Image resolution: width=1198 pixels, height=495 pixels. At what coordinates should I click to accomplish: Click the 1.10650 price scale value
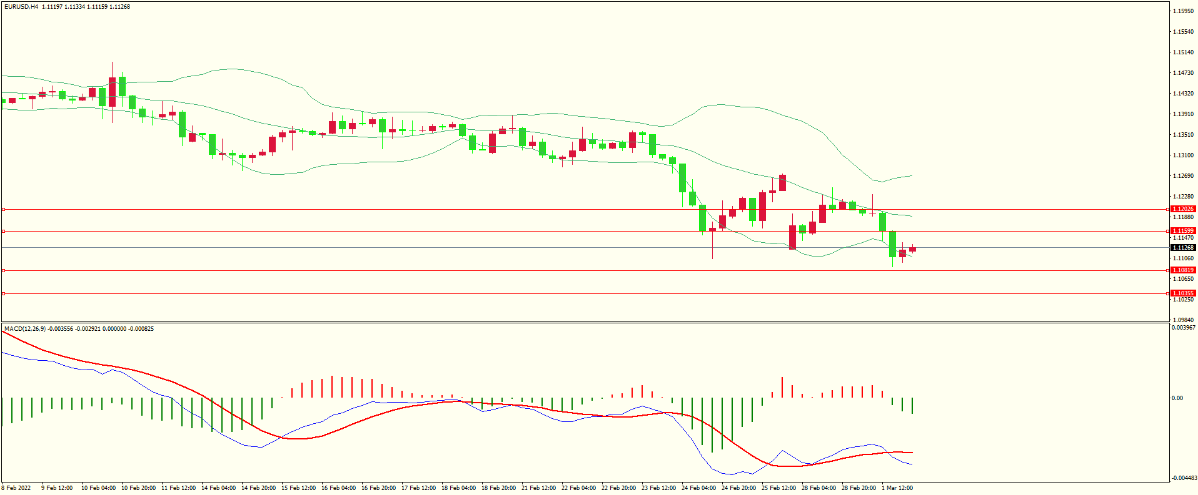point(1184,279)
